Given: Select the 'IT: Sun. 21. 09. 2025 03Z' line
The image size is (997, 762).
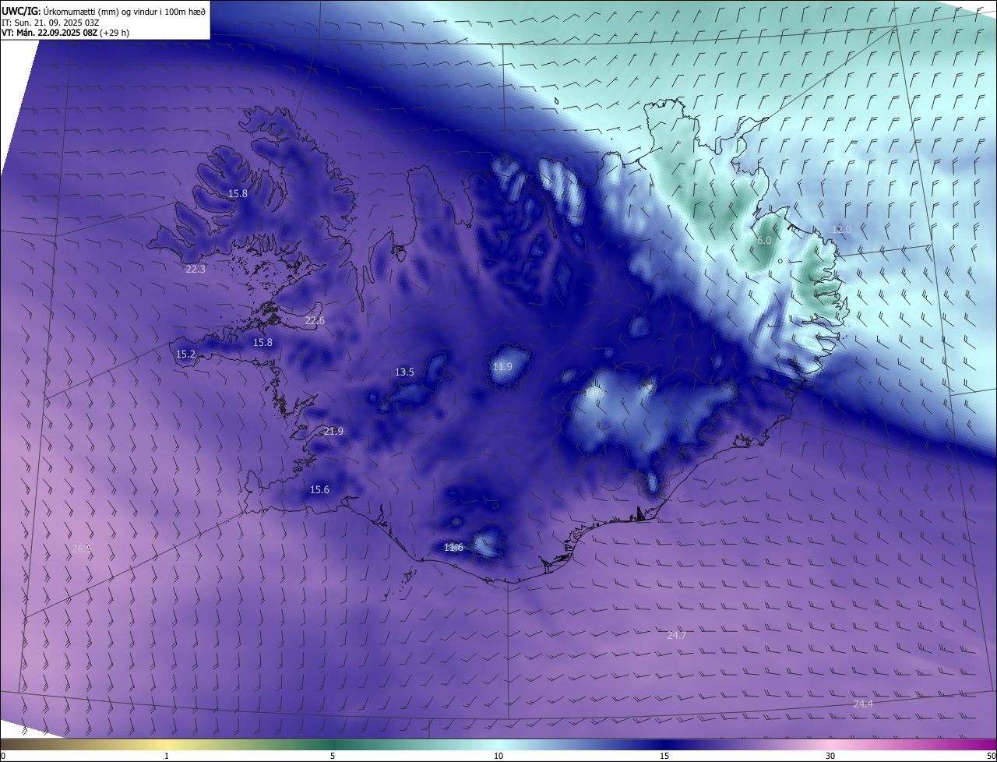Looking at the screenshot, I should point(50,23).
